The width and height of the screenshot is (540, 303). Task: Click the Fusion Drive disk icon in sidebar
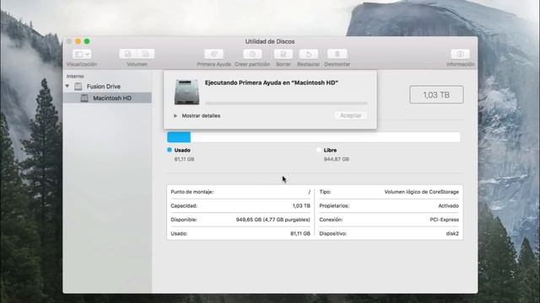[x=78, y=86]
